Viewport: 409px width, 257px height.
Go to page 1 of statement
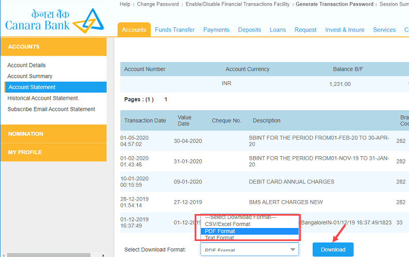coord(166,99)
